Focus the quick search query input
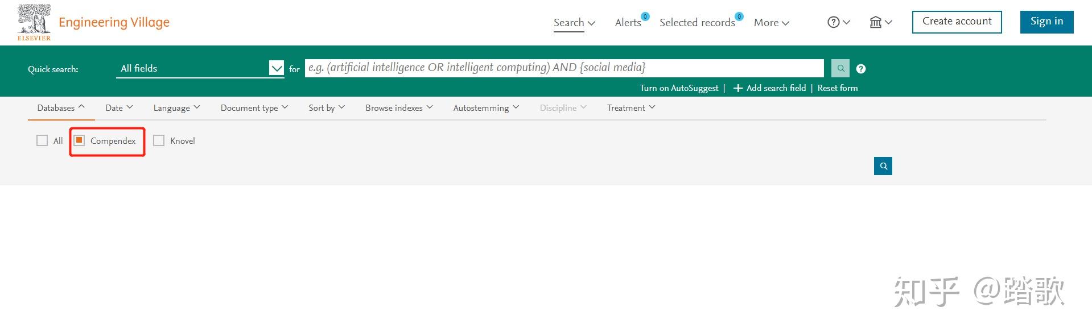 pyautogui.click(x=564, y=68)
